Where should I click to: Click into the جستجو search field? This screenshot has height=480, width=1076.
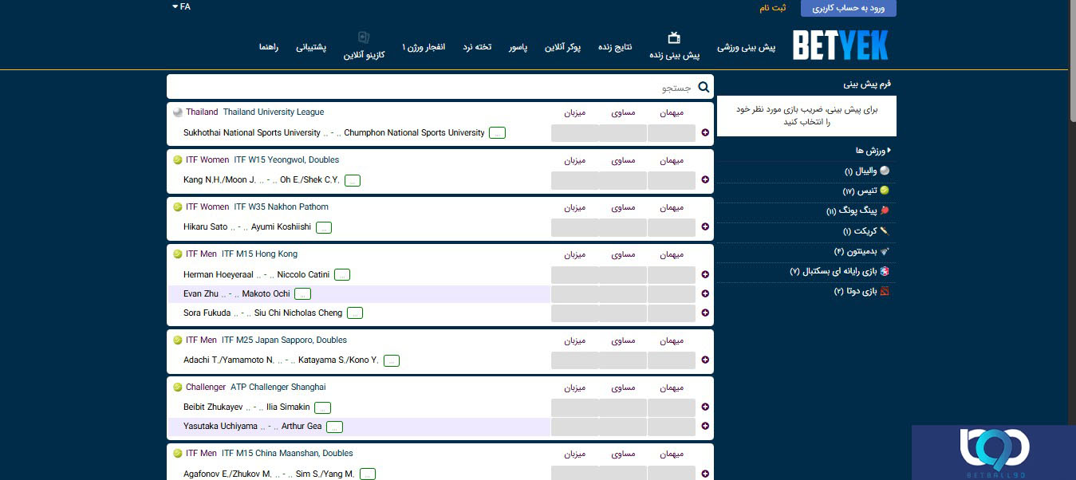click(x=431, y=88)
